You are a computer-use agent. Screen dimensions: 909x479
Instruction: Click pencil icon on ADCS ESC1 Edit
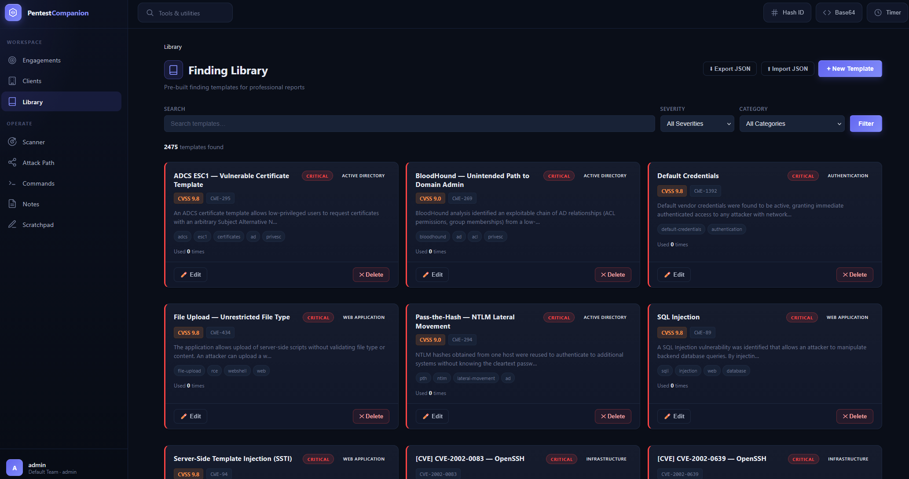click(184, 274)
